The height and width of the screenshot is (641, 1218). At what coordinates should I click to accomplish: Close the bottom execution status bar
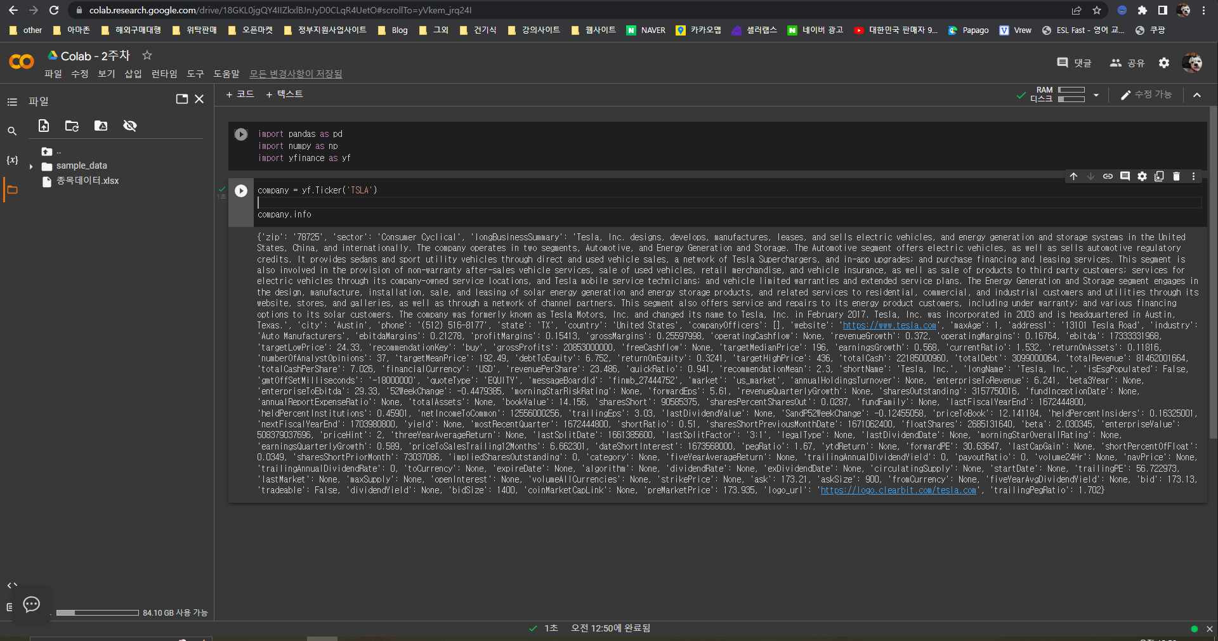pyautogui.click(x=1209, y=629)
